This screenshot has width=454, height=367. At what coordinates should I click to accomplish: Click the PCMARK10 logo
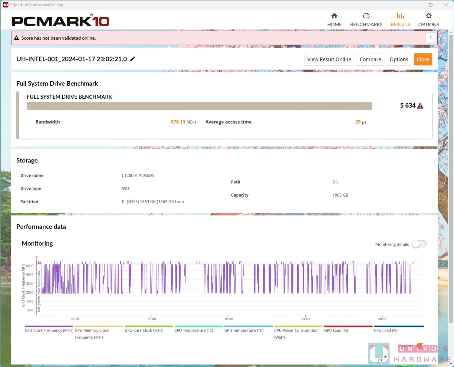(x=61, y=21)
